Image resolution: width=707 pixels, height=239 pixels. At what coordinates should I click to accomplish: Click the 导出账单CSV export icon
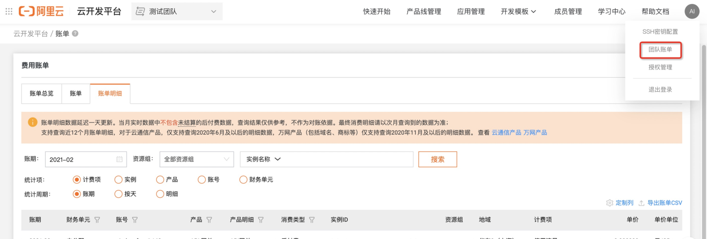pos(641,203)
